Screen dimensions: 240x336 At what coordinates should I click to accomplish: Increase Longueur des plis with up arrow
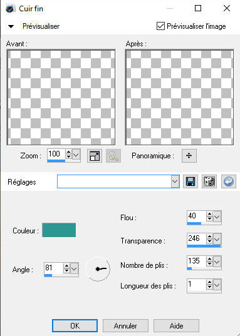(209, 282)
